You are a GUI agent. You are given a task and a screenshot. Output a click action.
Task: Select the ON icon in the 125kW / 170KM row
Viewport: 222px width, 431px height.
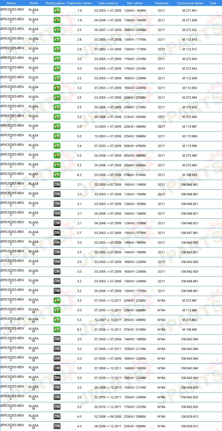(x=57, y=223)
